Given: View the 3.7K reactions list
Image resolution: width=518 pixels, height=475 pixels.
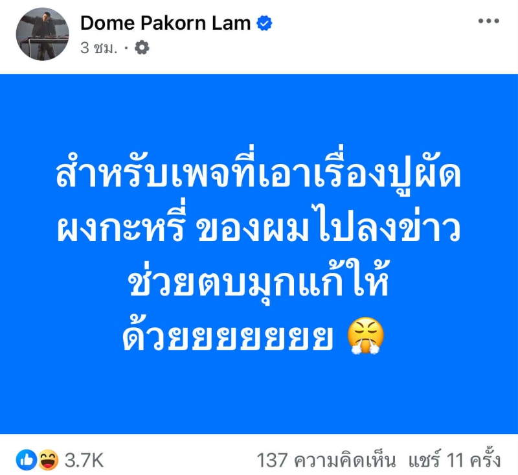Looking at the screenshot, I should pos(84,460).
